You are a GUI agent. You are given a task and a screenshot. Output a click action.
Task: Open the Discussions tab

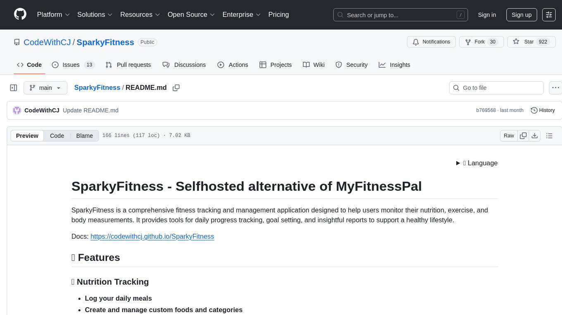tap(184, 65)
